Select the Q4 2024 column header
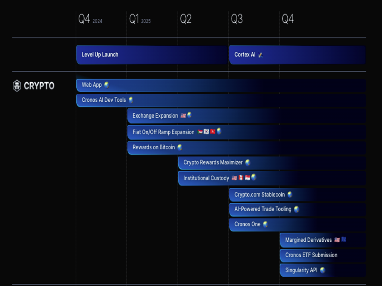 90,19
